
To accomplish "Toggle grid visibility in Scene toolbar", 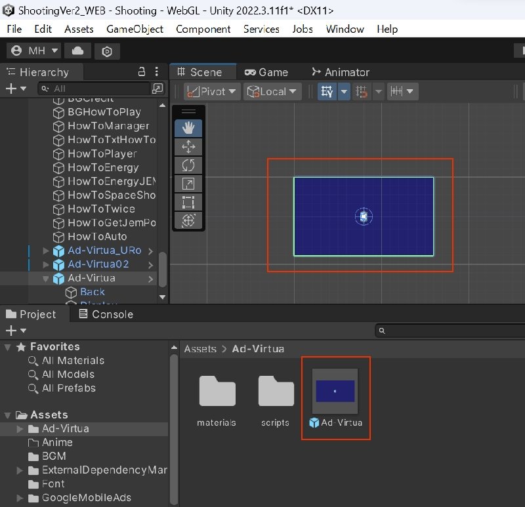I will (x=327, y=92).
